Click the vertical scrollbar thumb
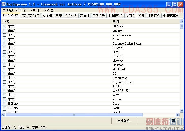Image resolution: width=185 pixels, height=131 pixels. click(182, 26)
